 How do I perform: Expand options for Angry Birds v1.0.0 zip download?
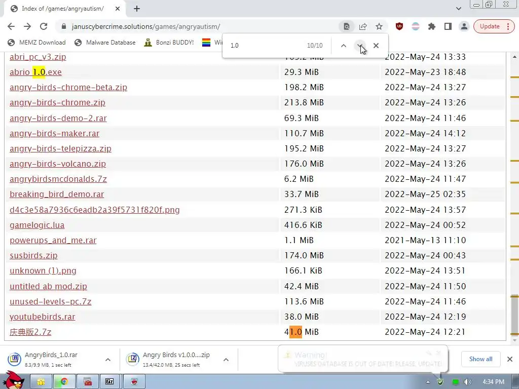226,360
